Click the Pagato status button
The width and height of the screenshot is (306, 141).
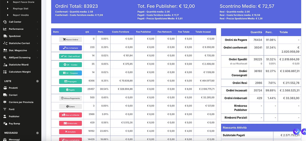pyautogui.click(x=70, y=90)
